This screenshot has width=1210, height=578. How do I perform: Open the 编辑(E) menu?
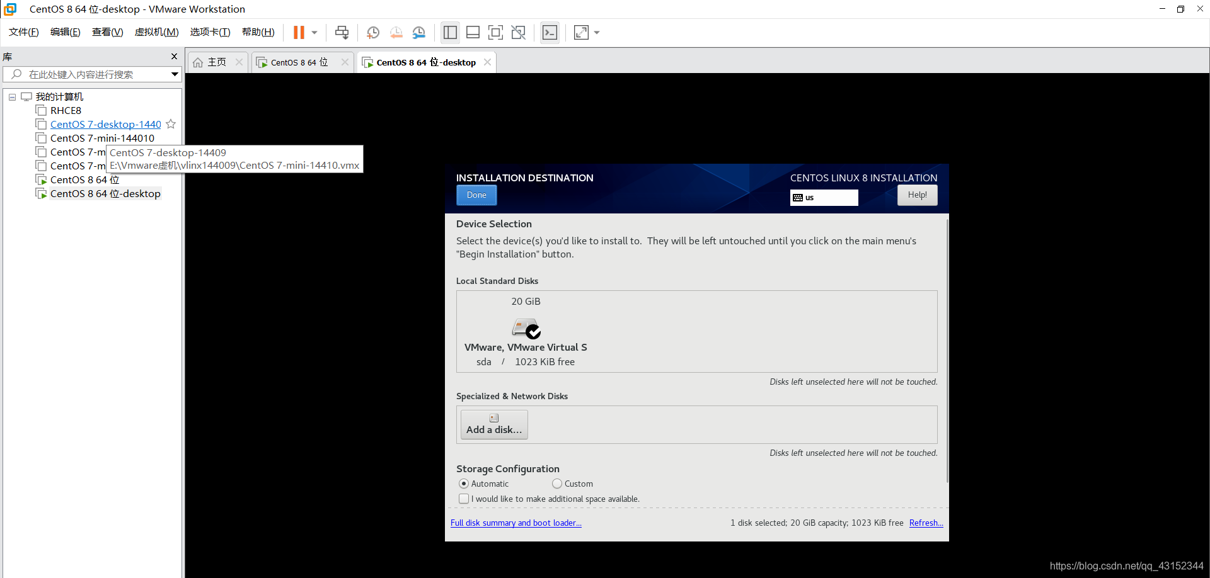(x=66, y=32)
